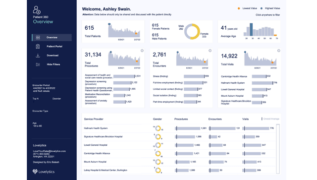The image size is (317, 180).
Task: Click the Lovelytics logo
Action: coord(44,172)
